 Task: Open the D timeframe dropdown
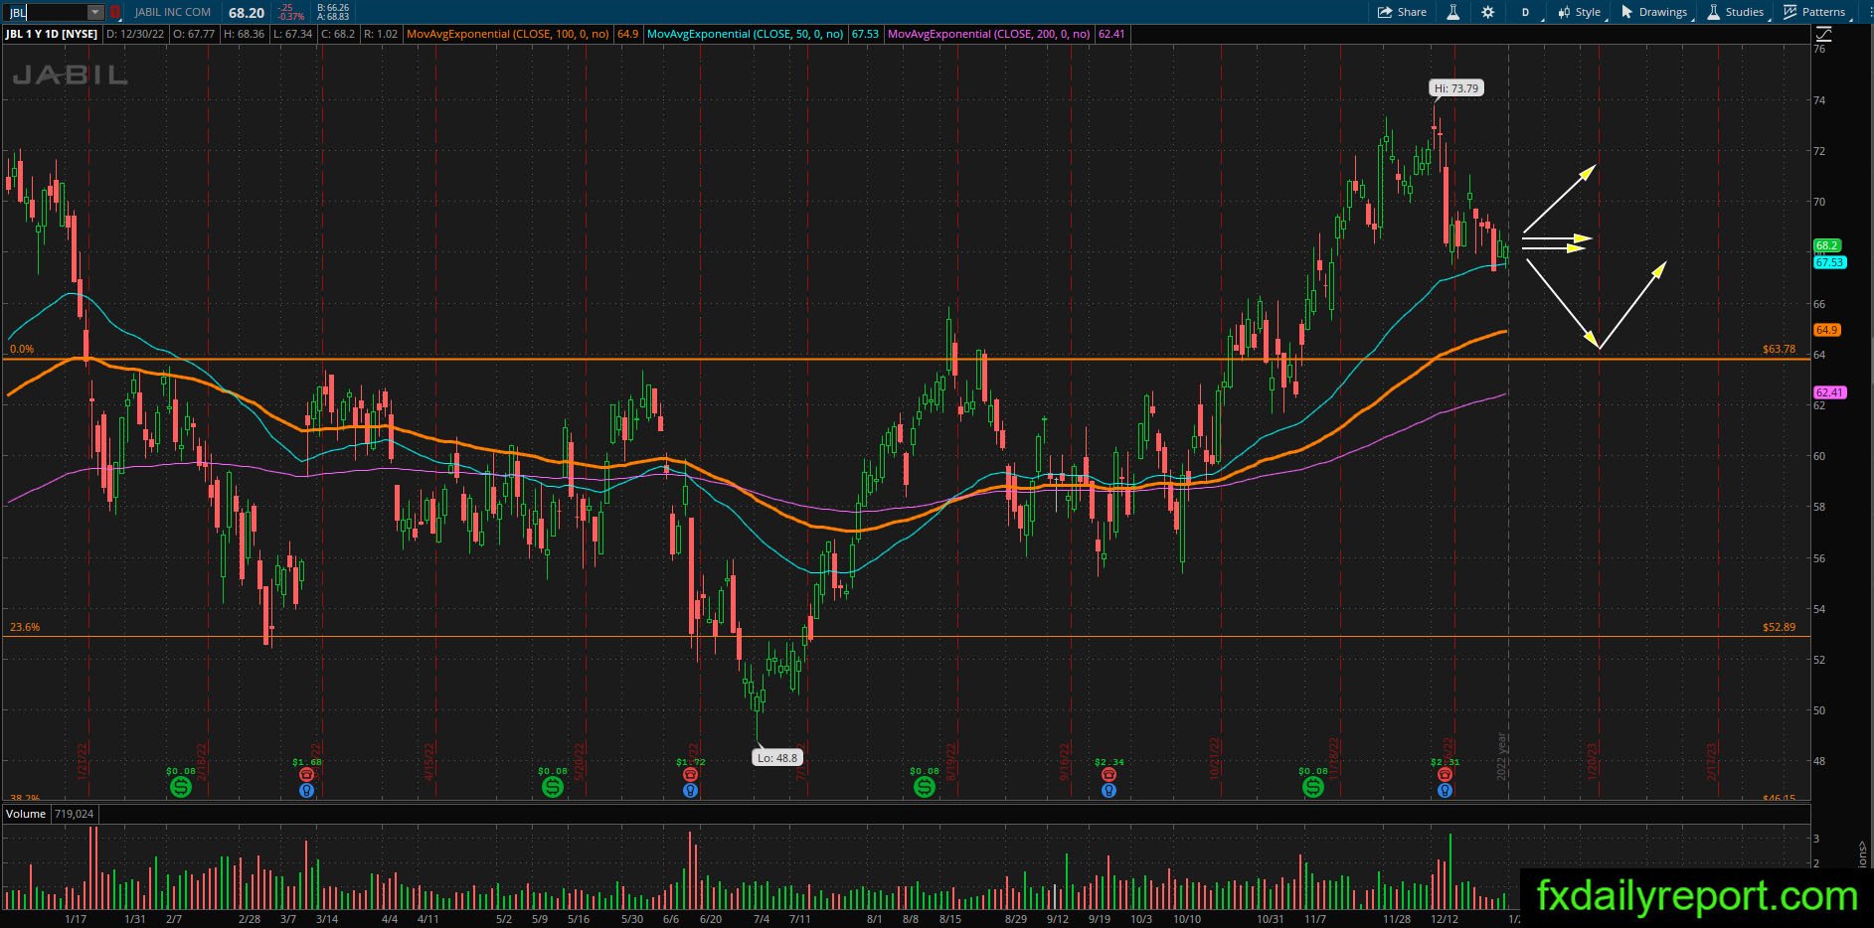click(x=1527, y=12)
